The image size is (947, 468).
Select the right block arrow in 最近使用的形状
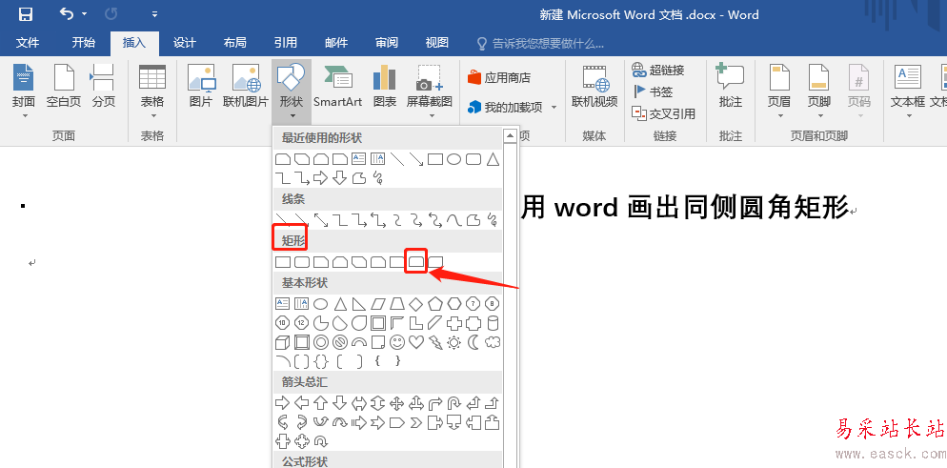tap(321, 177)
